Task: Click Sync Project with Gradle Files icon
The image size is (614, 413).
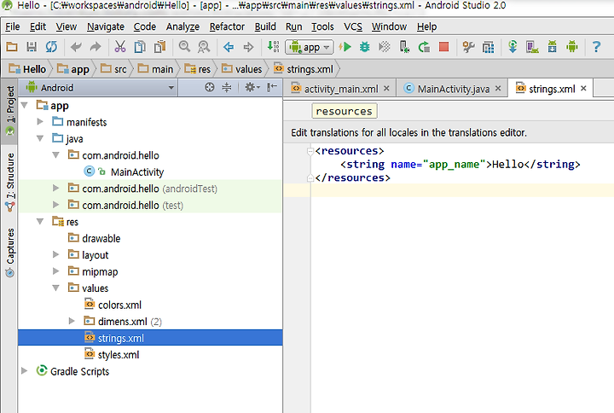Action: pos(513,47)
